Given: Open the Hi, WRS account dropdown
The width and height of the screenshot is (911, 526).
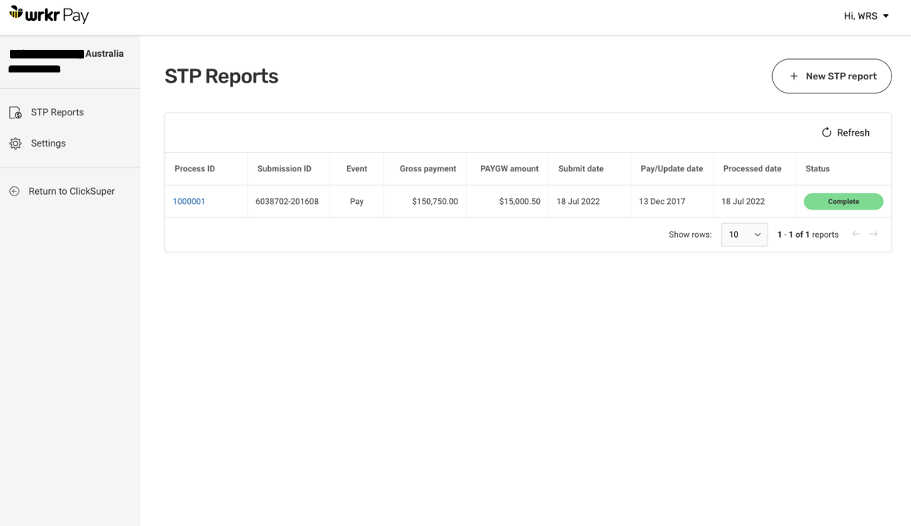Looking at the screenshot, I should tap(866, 16).
